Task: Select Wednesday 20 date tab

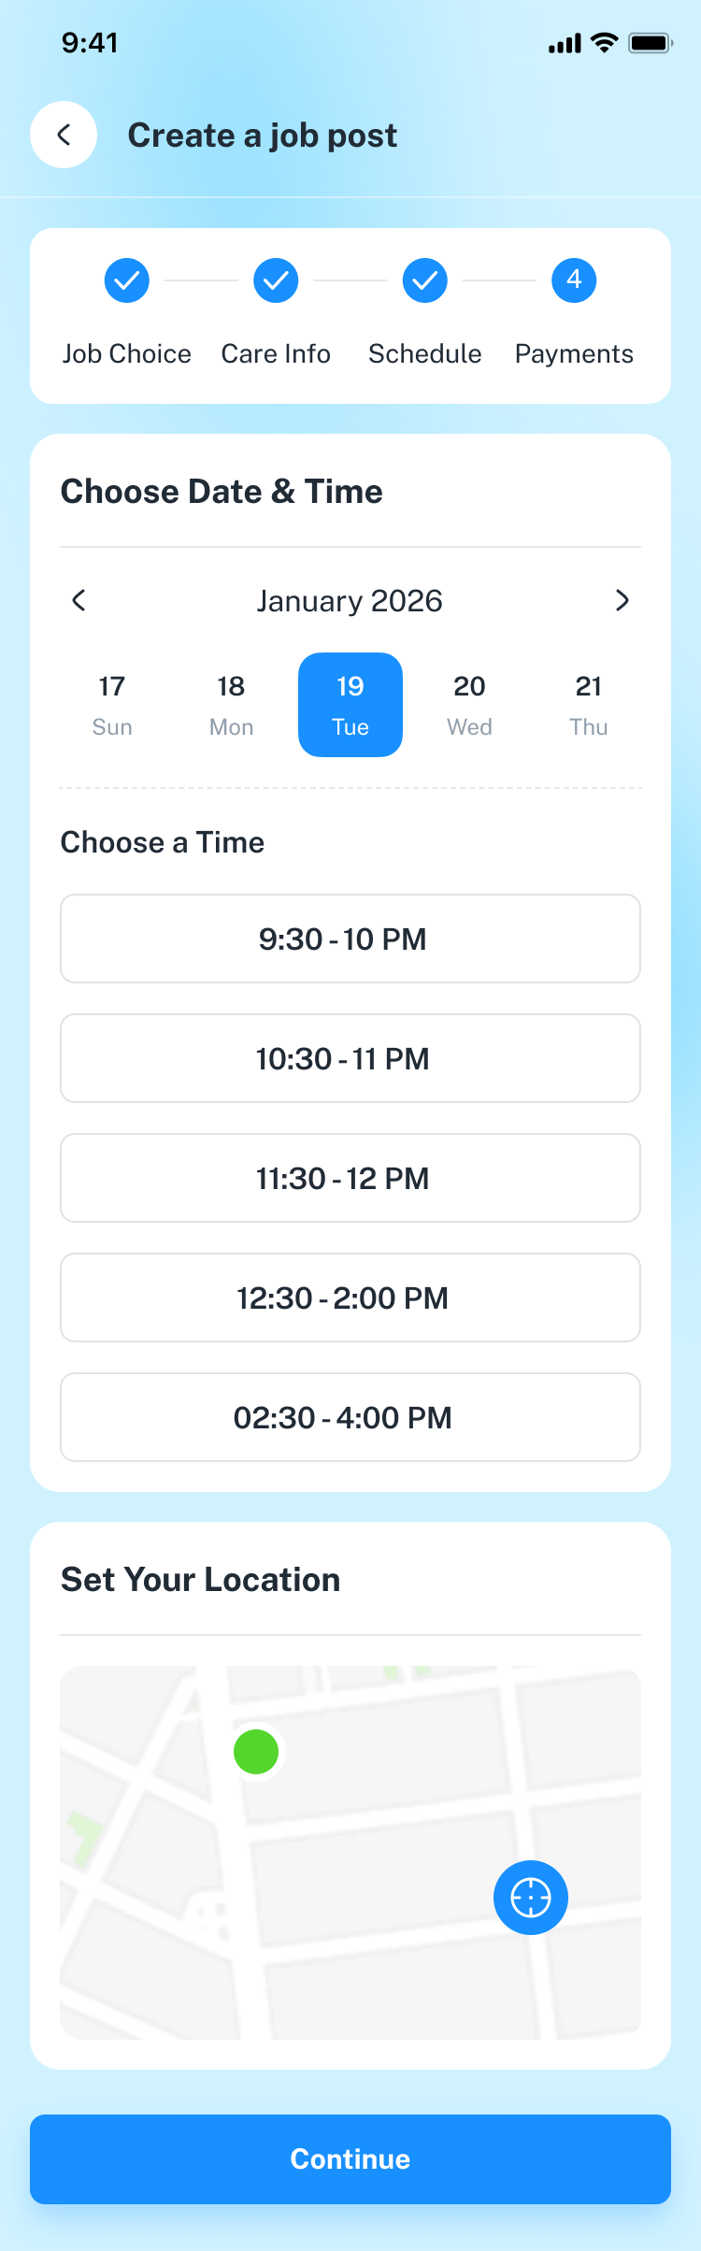Action: pos(469,705)
